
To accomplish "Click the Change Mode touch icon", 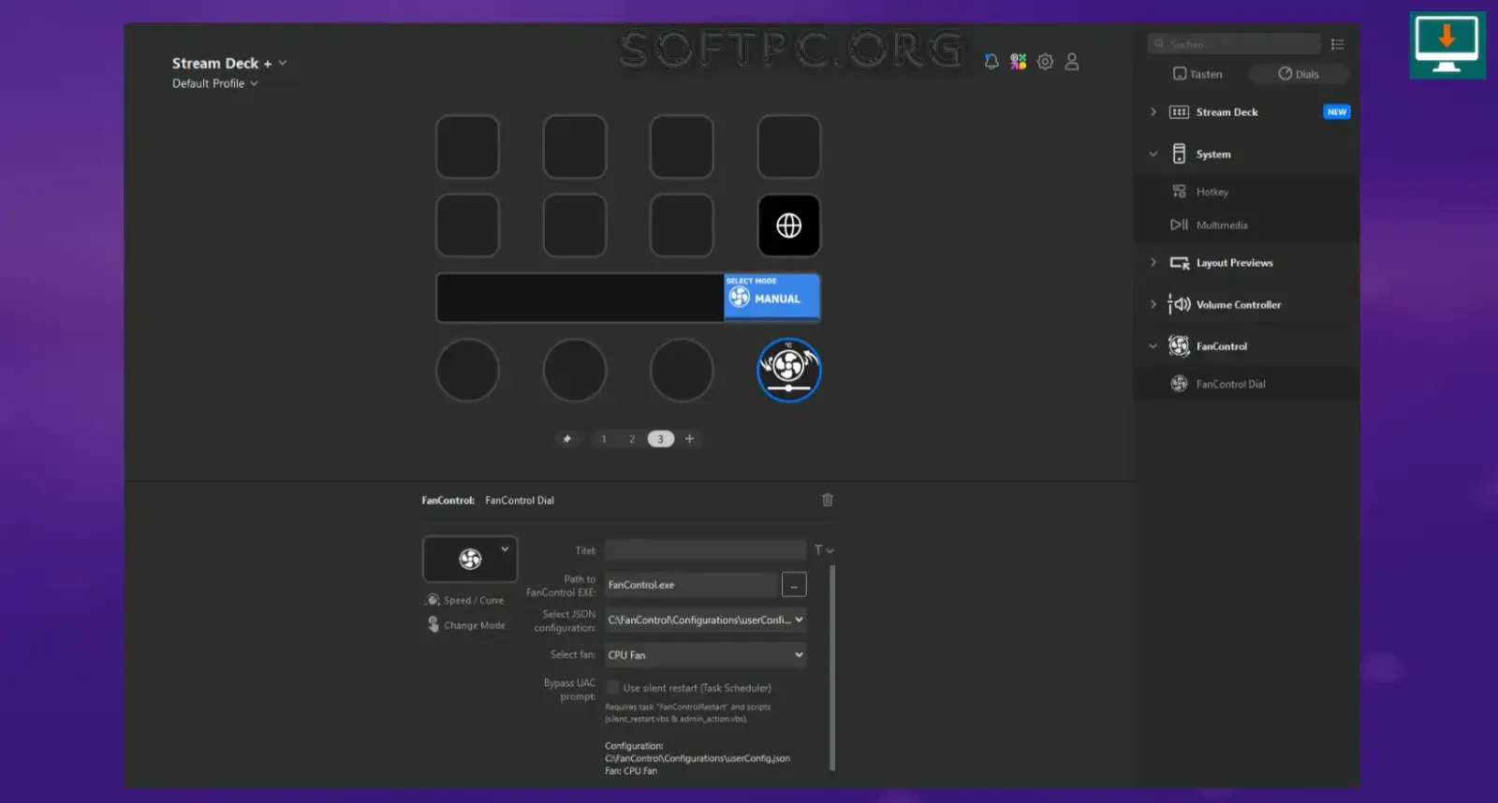I will coord(433,624).
